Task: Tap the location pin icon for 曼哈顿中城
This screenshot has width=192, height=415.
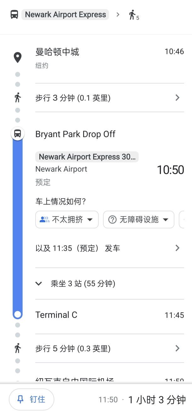Action: point(18,58)
